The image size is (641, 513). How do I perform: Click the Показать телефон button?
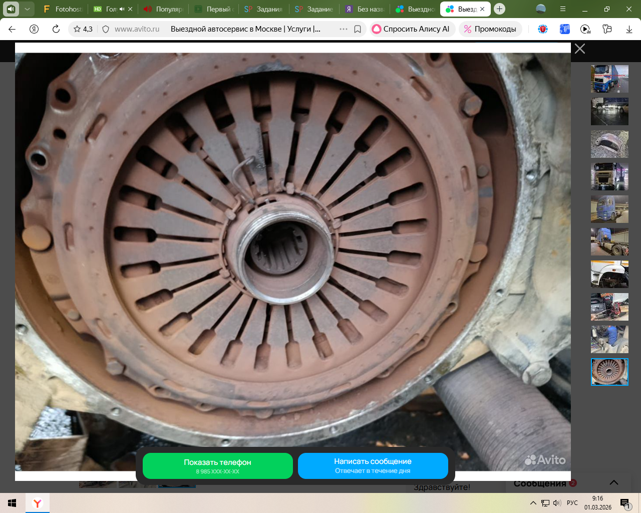click(x=217, y=466)
